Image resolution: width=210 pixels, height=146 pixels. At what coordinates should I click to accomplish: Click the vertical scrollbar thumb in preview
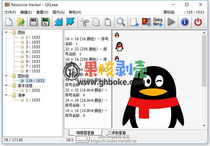pyautogui.click(x=204, y=61)
